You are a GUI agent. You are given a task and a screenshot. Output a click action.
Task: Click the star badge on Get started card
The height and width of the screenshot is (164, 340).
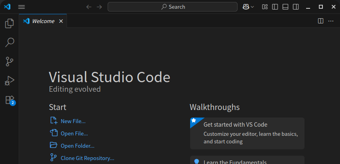pos(194,121)
